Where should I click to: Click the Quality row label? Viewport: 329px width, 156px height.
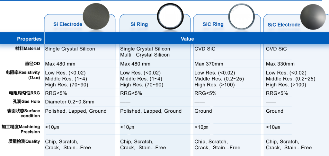coord(24,141)
